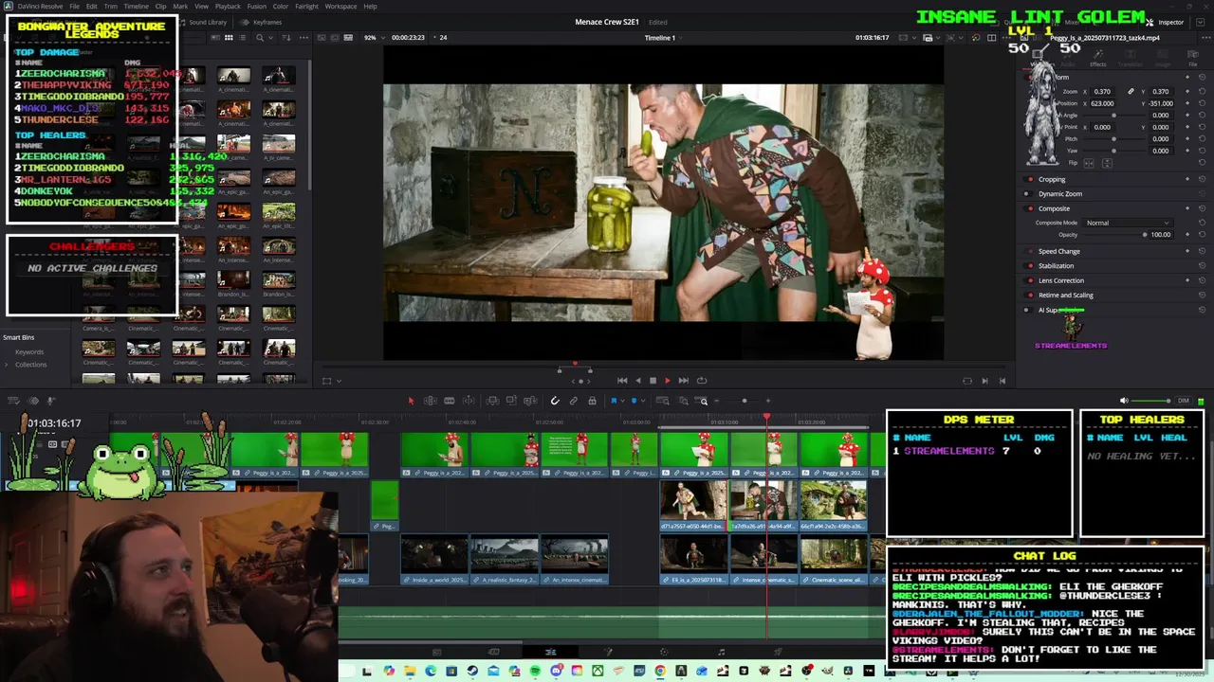The image size is (1214, 682).
Task: Switch media pool to list view
Action: (x=242, y=38)
